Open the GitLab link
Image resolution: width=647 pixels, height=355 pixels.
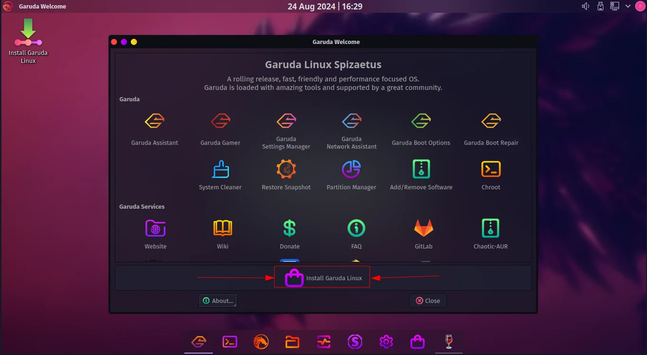(424, 234)
